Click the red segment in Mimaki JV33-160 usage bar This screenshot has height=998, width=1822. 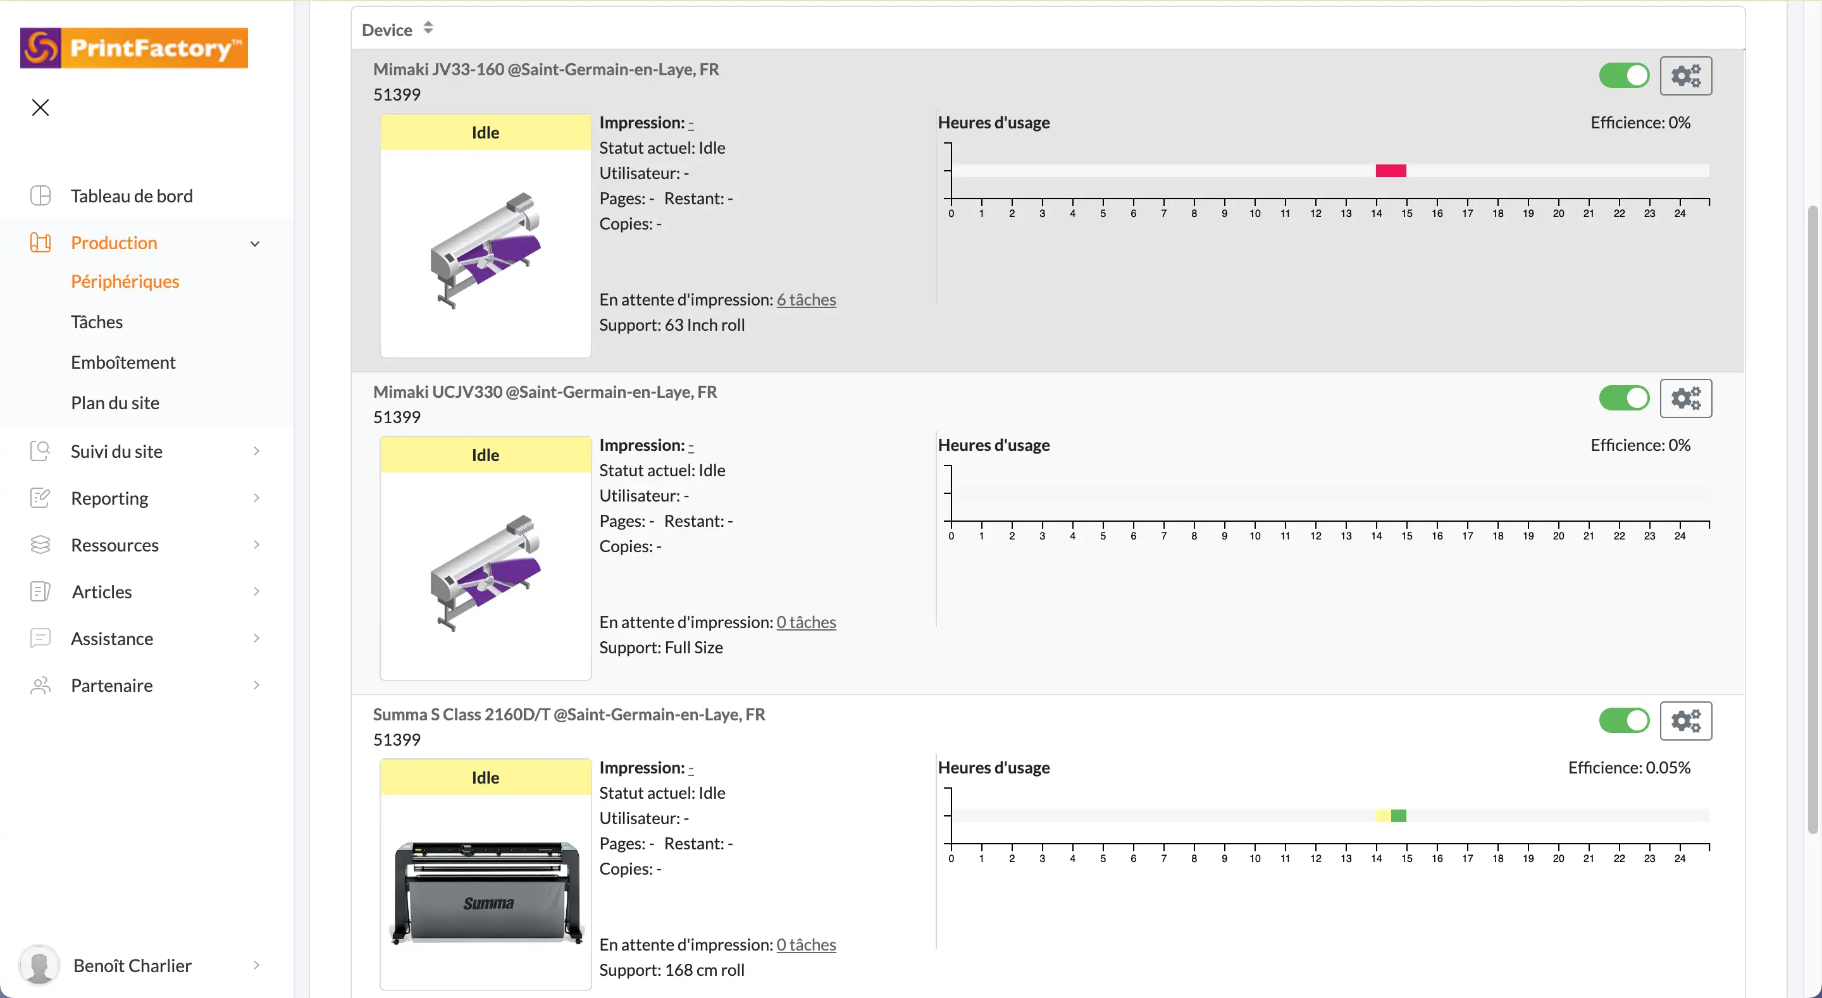pyautogui.click(x=1391, y=171)
